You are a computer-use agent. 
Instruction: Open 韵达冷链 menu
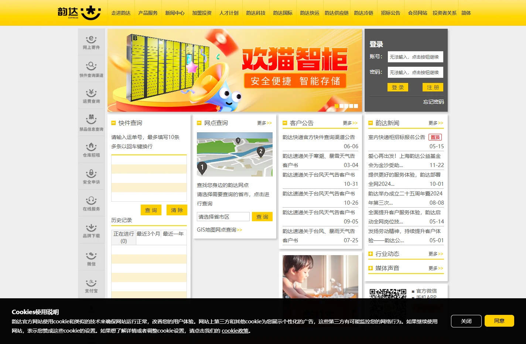tap(364, 13)
